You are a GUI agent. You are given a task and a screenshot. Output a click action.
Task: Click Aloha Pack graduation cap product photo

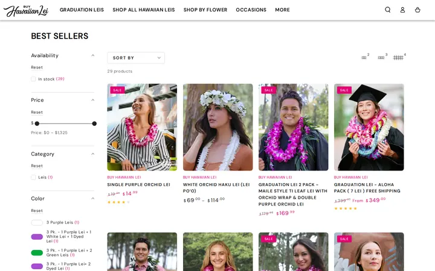(x=369, y=127)
